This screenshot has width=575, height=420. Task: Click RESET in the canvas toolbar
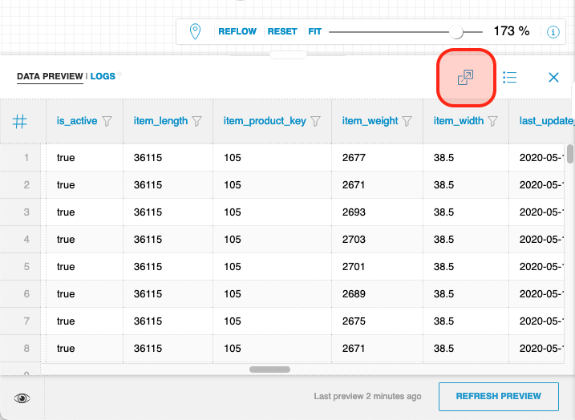click(x=282, y=31)
